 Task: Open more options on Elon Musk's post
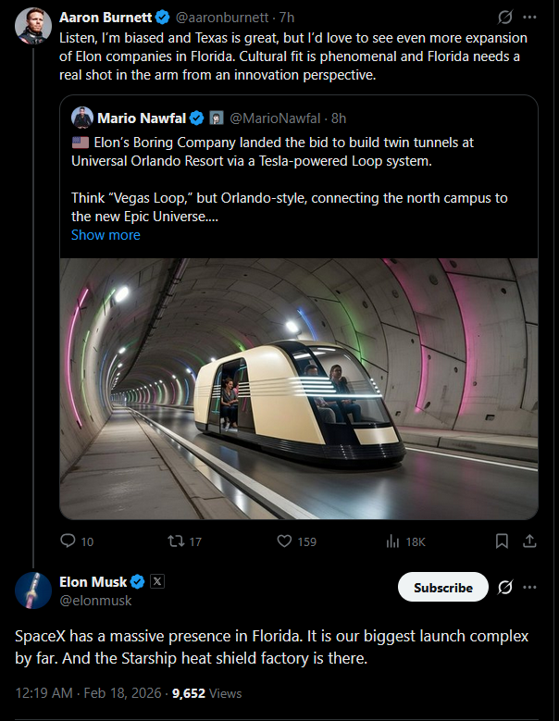(530, 588)
